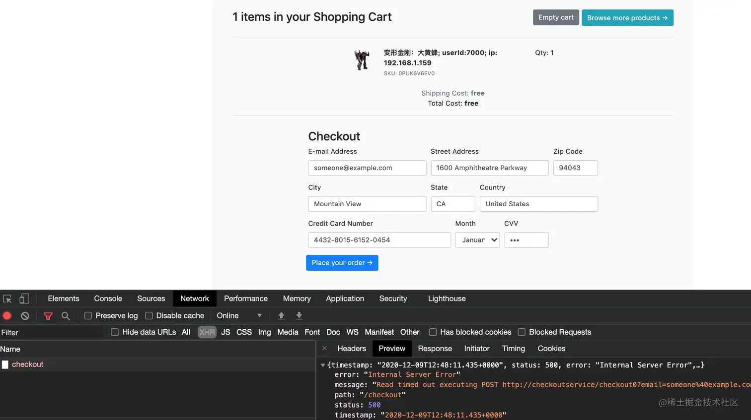Enable Disable cache checkbox
The image size is (751, 420).
149,316
